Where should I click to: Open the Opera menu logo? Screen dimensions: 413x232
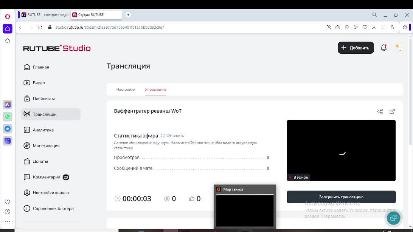coord(8,17)
